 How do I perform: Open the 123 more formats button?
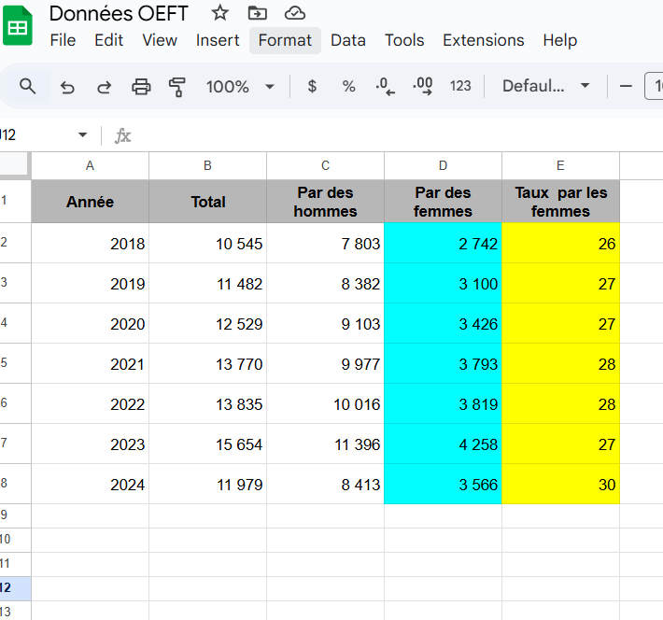coord(460,87)
